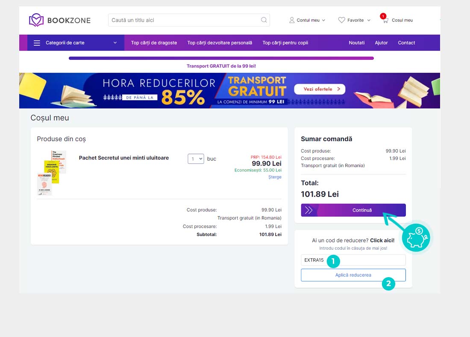Click the piggy bank savings icon
Screen dimensions: 470x337
click(417, 237)
